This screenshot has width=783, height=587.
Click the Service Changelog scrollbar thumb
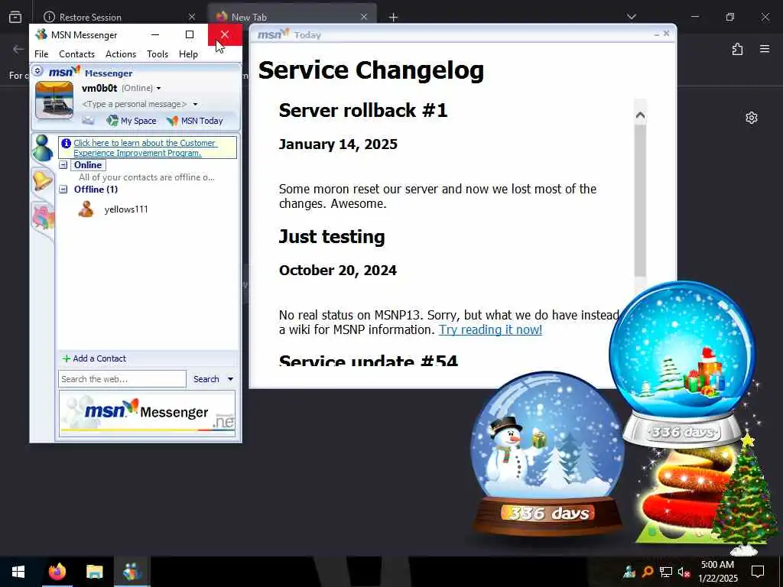coord(640,199)
